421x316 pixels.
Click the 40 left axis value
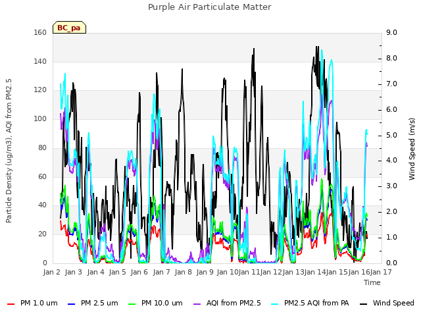click(x=42, y=205)
